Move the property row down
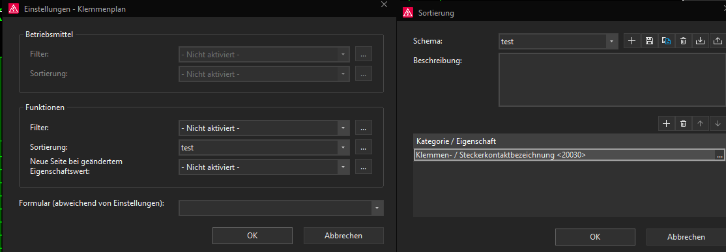726x252 pixels. point(718,124)
